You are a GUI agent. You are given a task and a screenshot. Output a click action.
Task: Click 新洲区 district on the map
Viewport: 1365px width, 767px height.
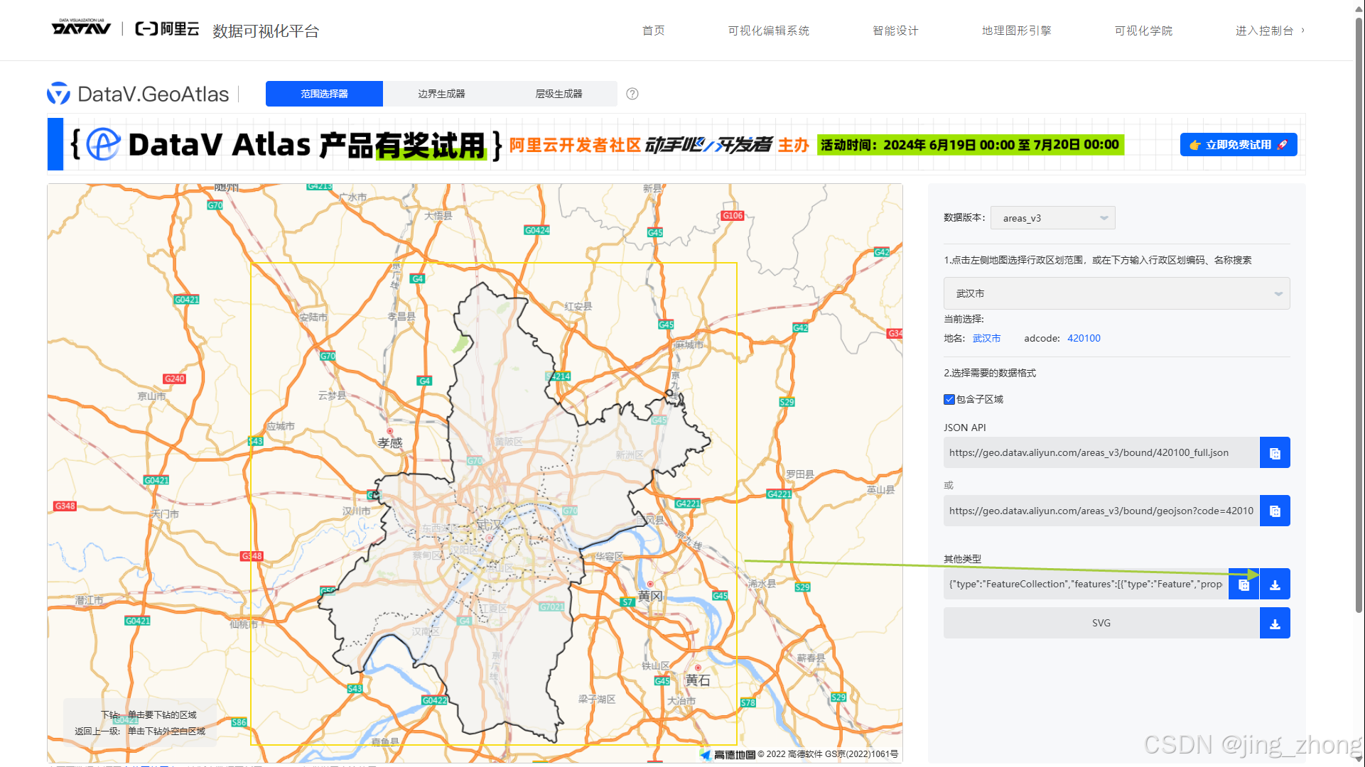click(x=630, y=455)
